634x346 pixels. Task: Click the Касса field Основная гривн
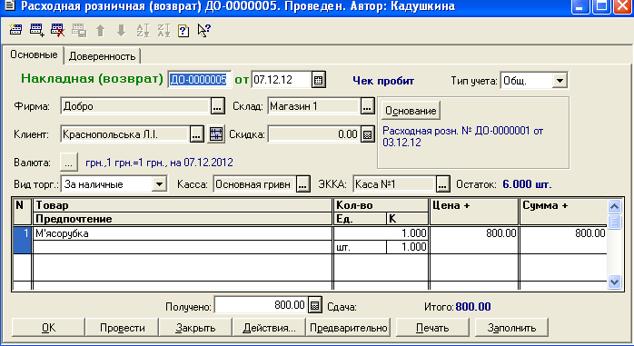(x=254, y=184)
